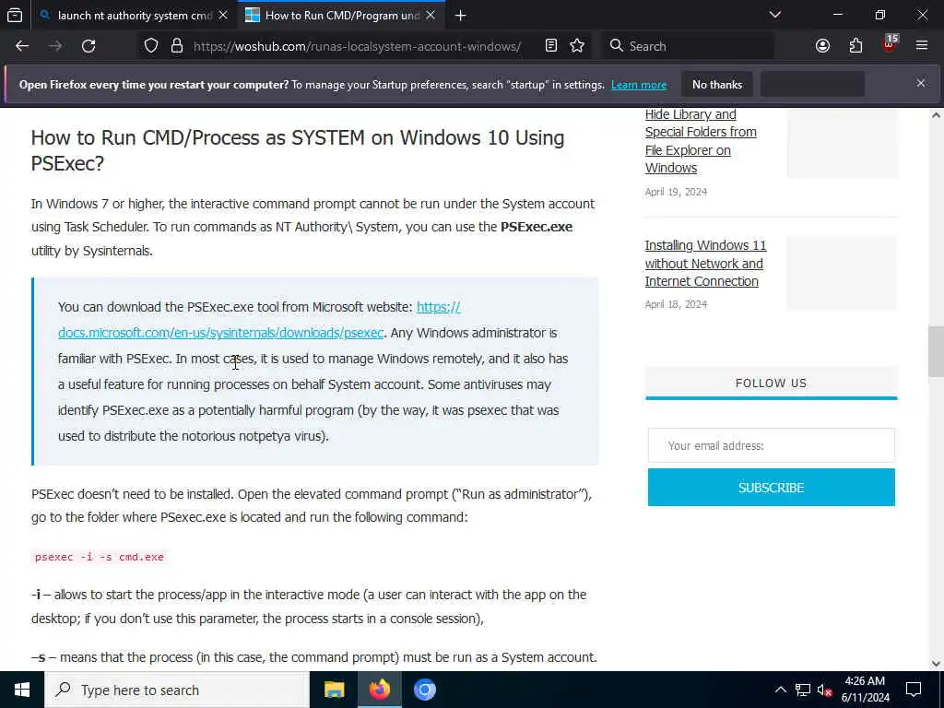
Task: Reload the current page
Action: 88,46
